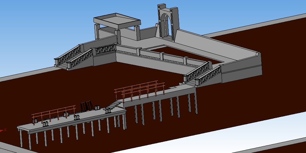
Task: Click the blue sky background
Action: [x=45, y=24]
